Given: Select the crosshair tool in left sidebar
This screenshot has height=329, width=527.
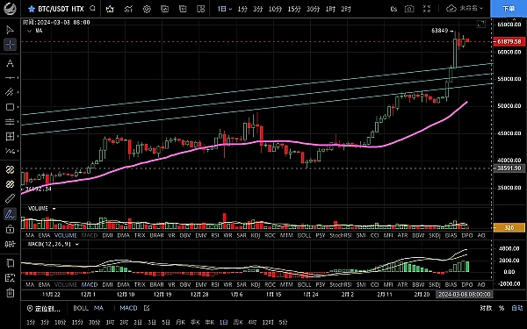Looking at the screenshot, I should click(x=10, y=45).
